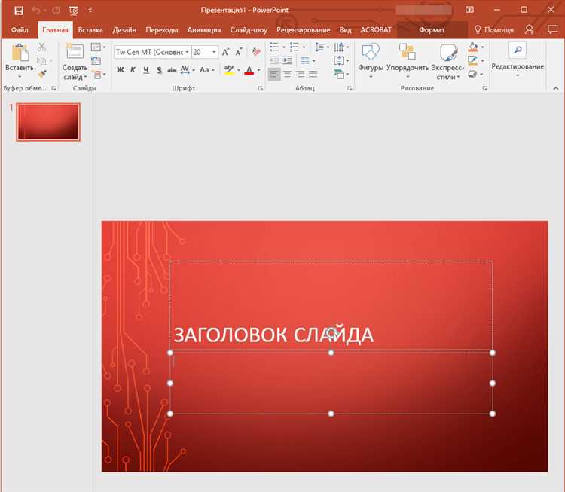
Task: Open the Фигуры shapes gallery
Action: [371, 60]
